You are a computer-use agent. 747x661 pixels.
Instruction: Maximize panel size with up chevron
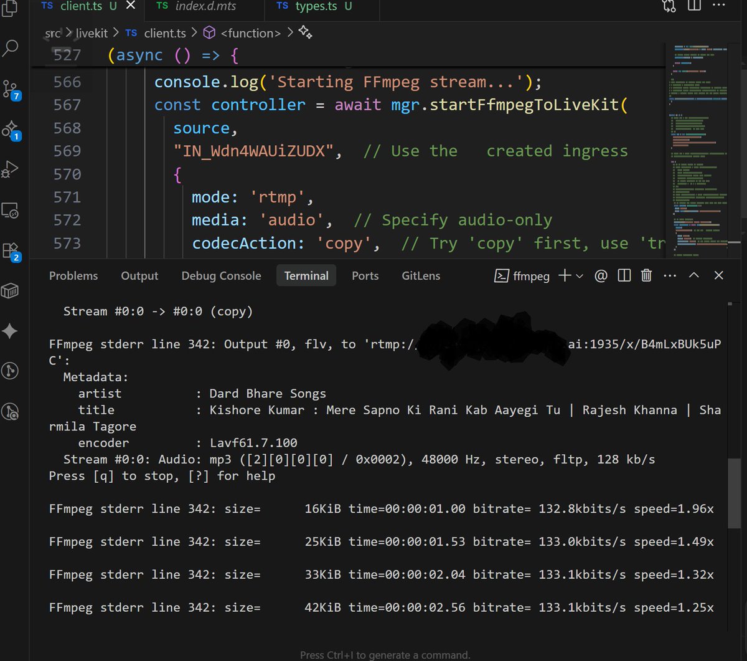[694, 275]
